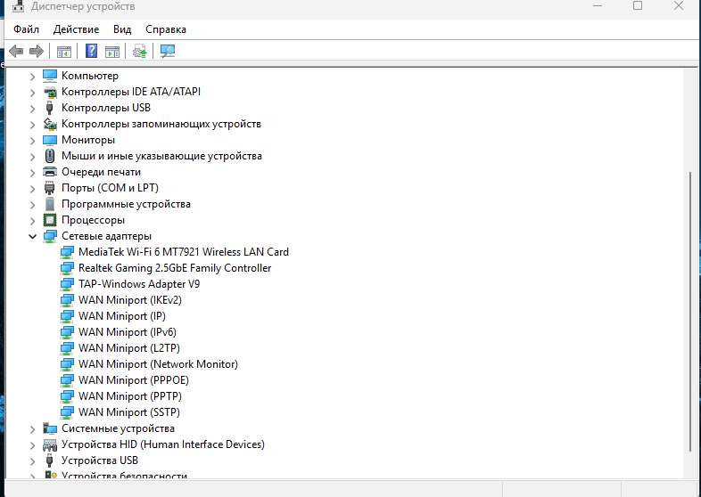Expand the Мониторы node
Image resolution: width=701 pixels, height=497 pixels.
(32, 141)
